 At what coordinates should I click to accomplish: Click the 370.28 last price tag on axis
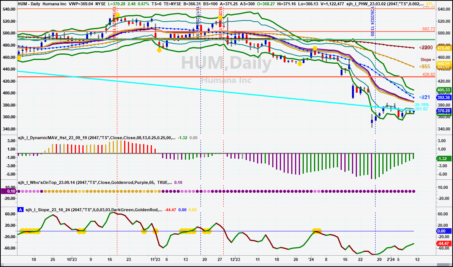444,111
